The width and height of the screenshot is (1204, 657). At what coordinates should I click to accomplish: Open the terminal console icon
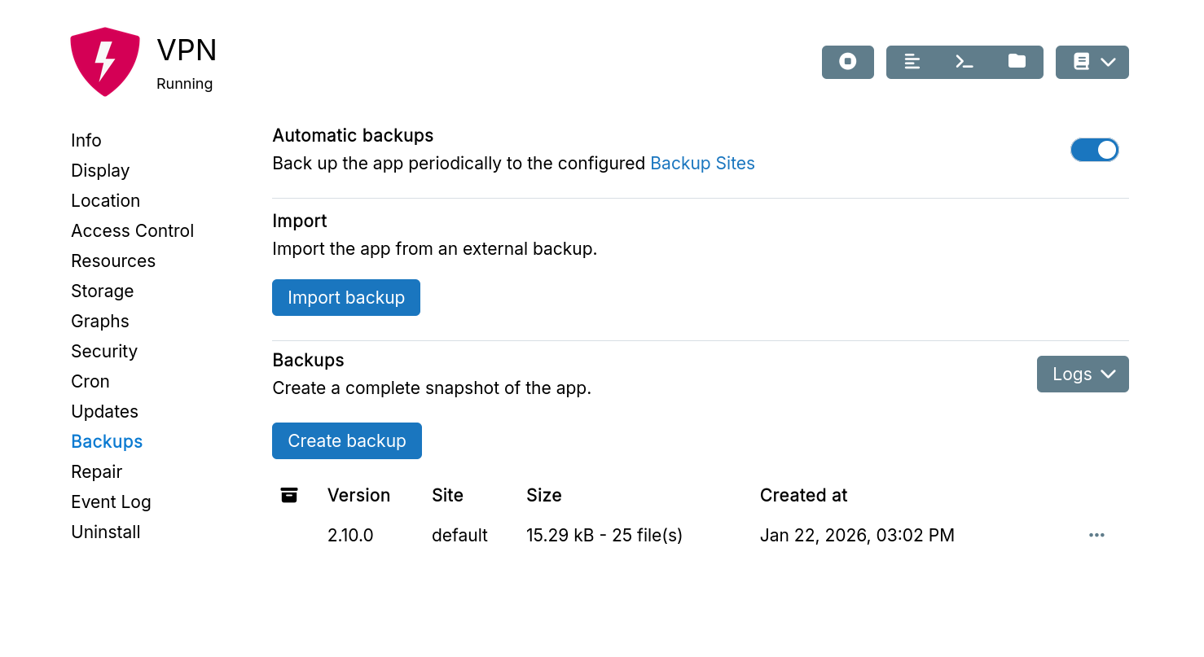[965, 62]
